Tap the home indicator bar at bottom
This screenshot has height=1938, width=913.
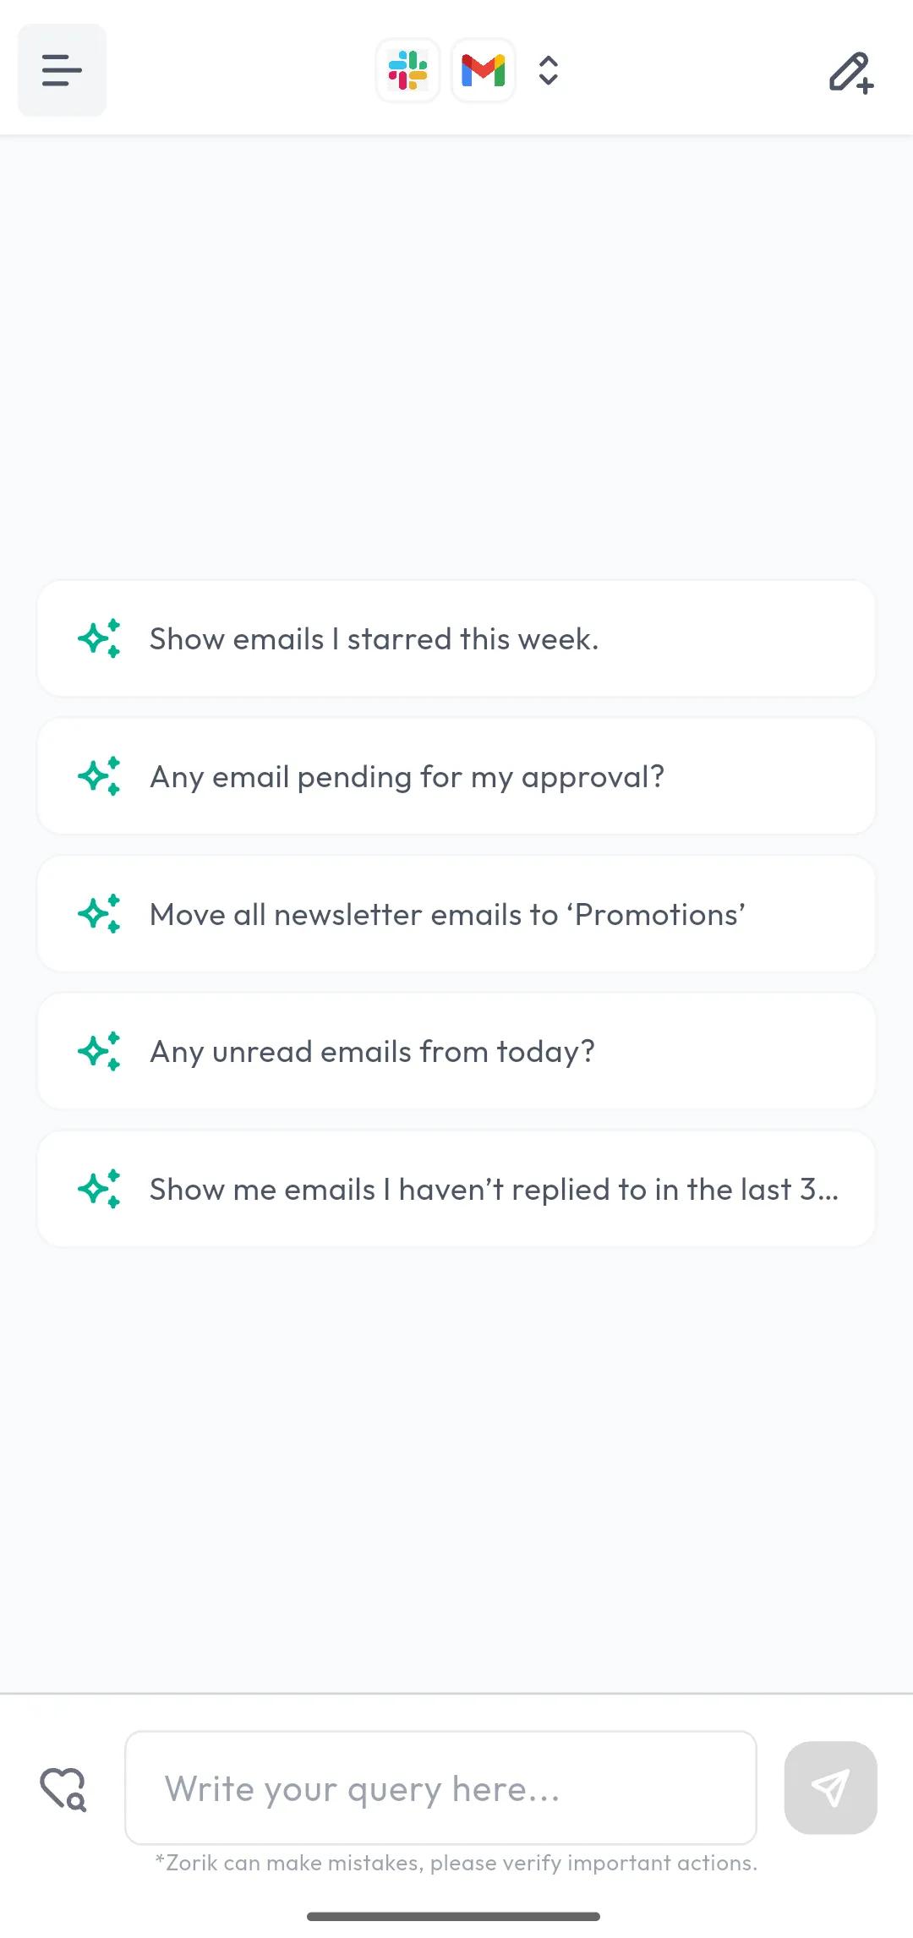click(454, 1916)
